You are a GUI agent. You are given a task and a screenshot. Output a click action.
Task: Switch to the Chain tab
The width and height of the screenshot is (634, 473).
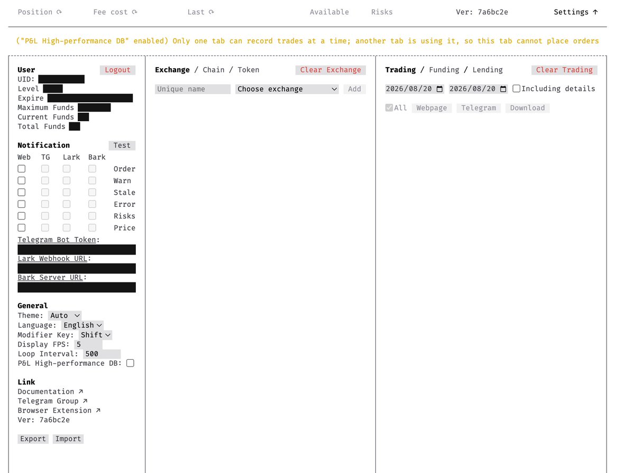[214, 70]
